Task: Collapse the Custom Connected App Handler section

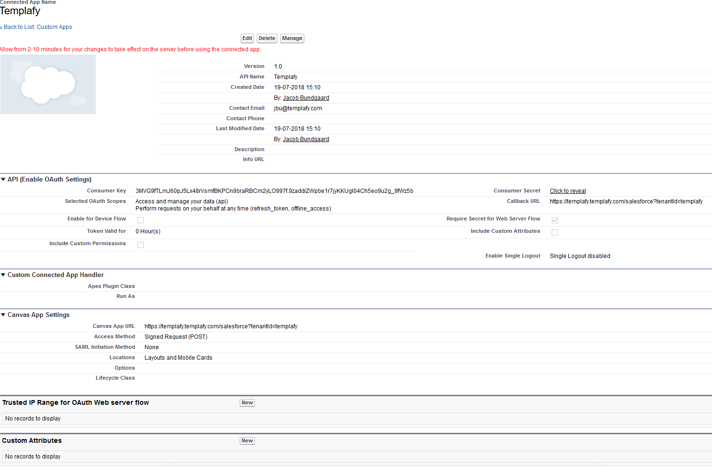Action: [3, 275]
